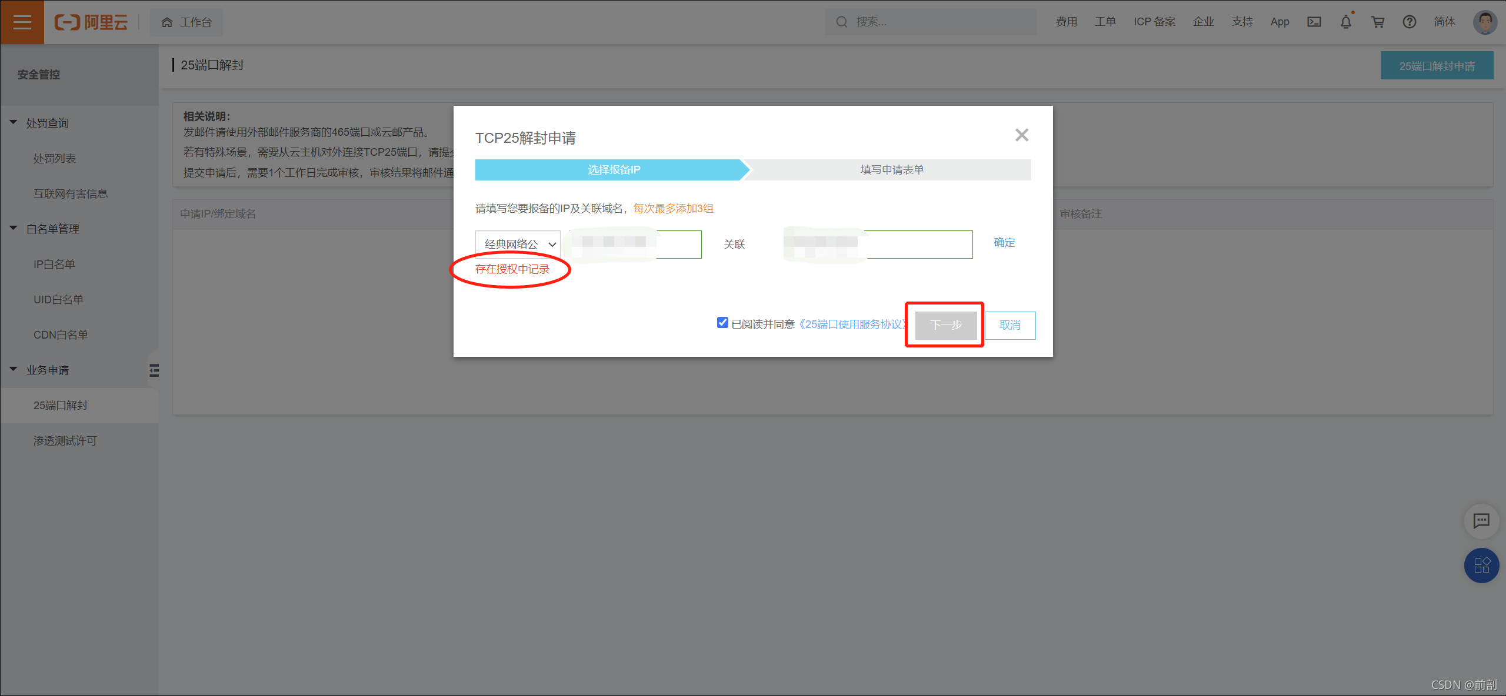Viewport: 1506px width, 696px height.
Task: Click the 确定 confirm link
Action: click(x=1004, y=243)
